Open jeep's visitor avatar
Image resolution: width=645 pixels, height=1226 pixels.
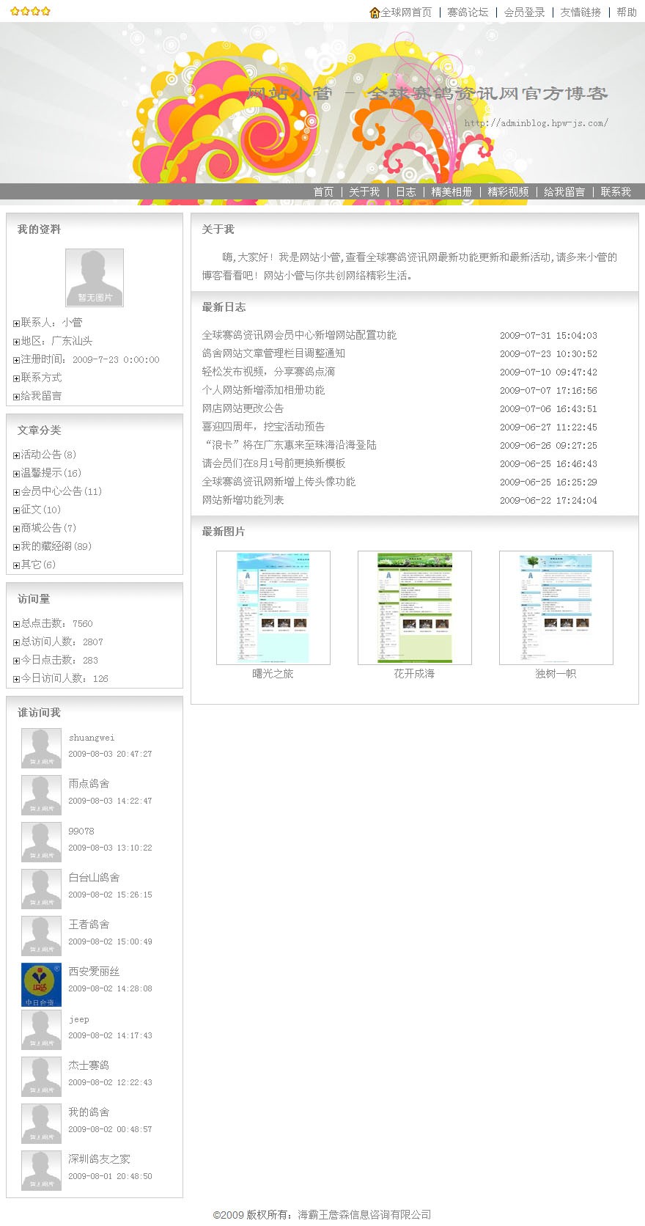click(x=42, y=1029)
